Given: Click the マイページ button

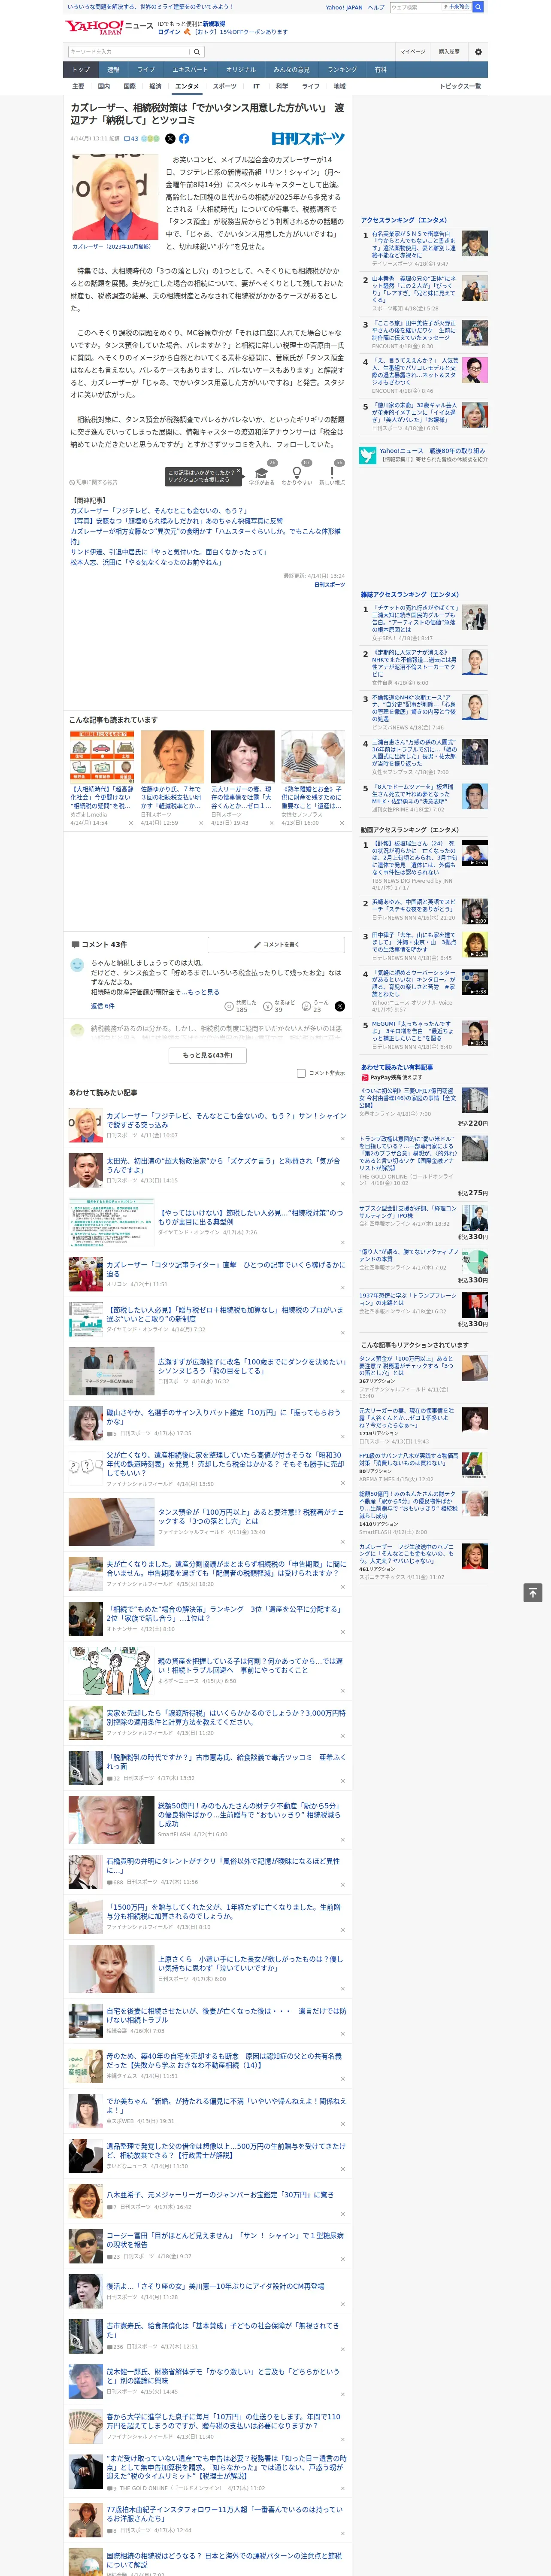Looking at the screenshot, I should click(412, 52).
